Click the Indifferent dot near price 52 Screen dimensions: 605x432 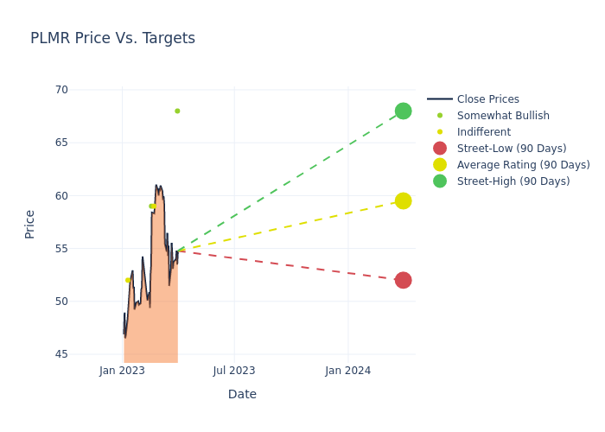click(x=128, y=280)
